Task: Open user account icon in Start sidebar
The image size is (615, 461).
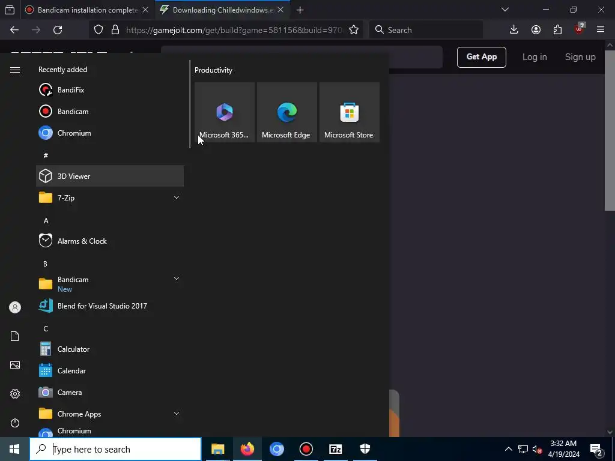Action: click(x=15, y=307)
